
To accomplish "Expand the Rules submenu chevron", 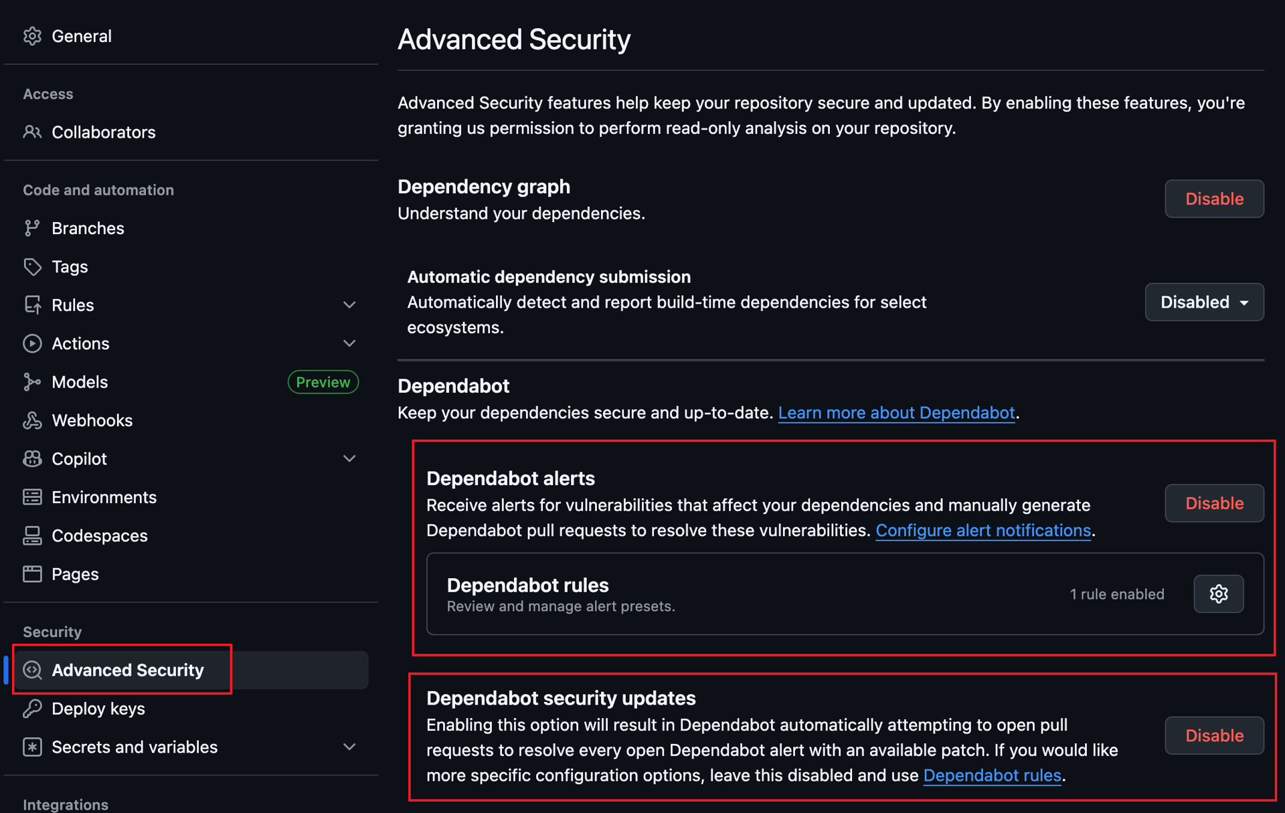I will [x=349, y=305].
